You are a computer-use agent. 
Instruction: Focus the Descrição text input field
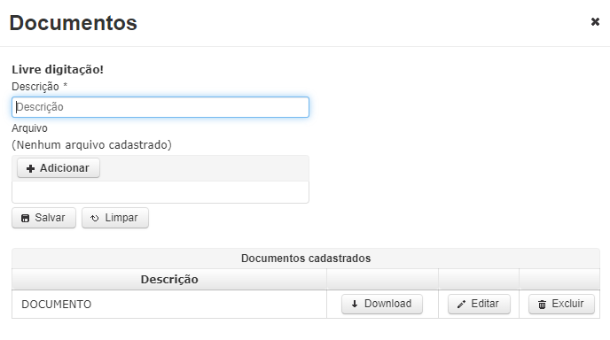pos(160,107)
